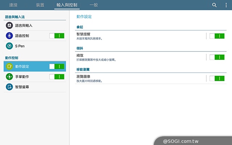Viewport: 232px width, 145px height.
Task: Click the 動作設定 motion icon
Action: coord(9,66)
